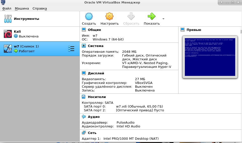Click the w7 Windows 7 machine icon
This screenshot has height=143, width=242.
click(8, 49)
